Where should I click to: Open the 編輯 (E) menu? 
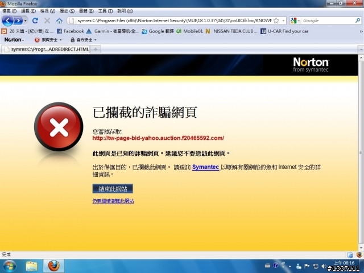(28, 11)
